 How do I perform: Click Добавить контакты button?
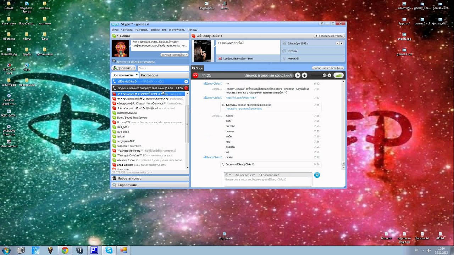(x=329, y=36)
